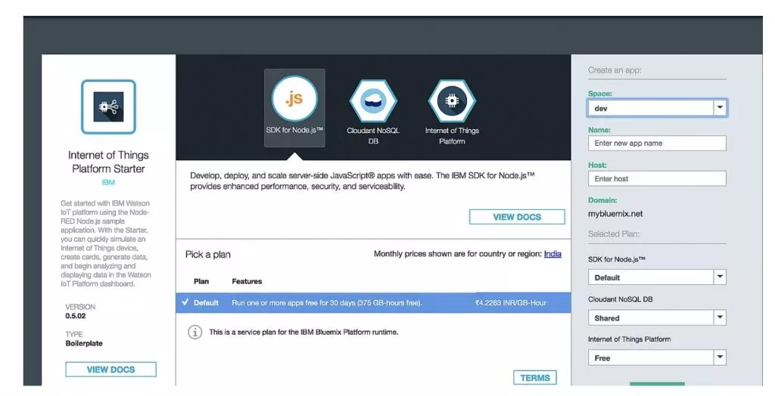Click VIEW DOCS button in left sidebar
Viewport: 775px width, 396px height.
click(x=110, y=370)
